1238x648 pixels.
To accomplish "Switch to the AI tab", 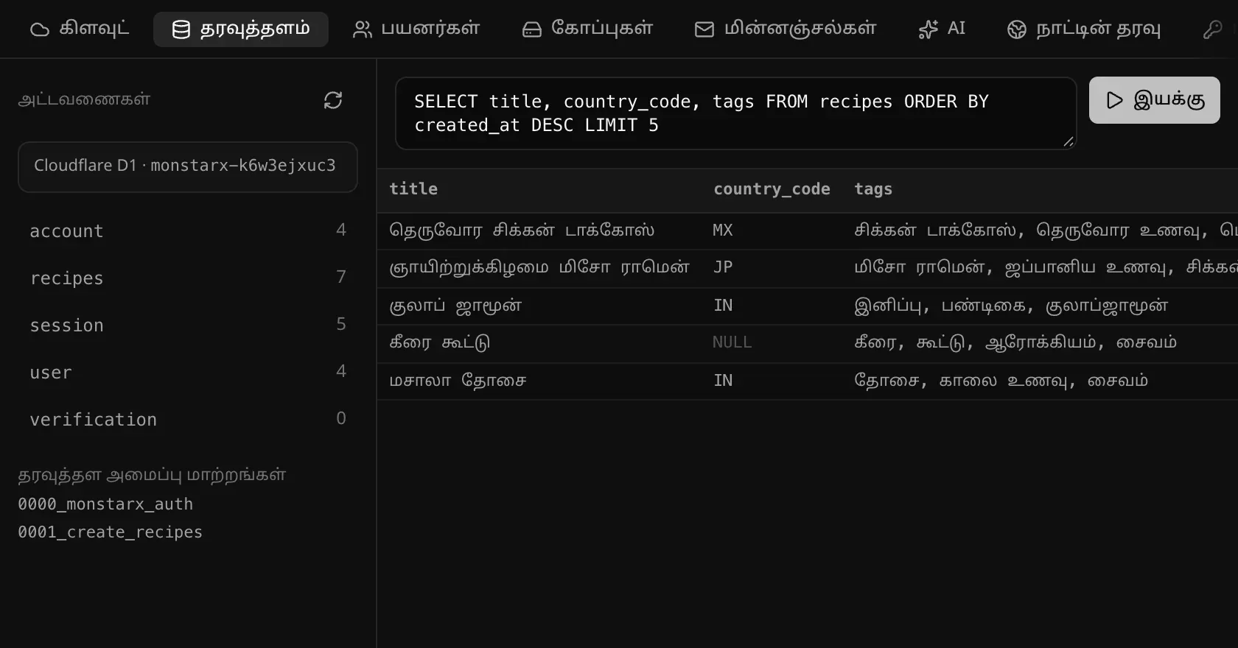I will coord(942,29).
